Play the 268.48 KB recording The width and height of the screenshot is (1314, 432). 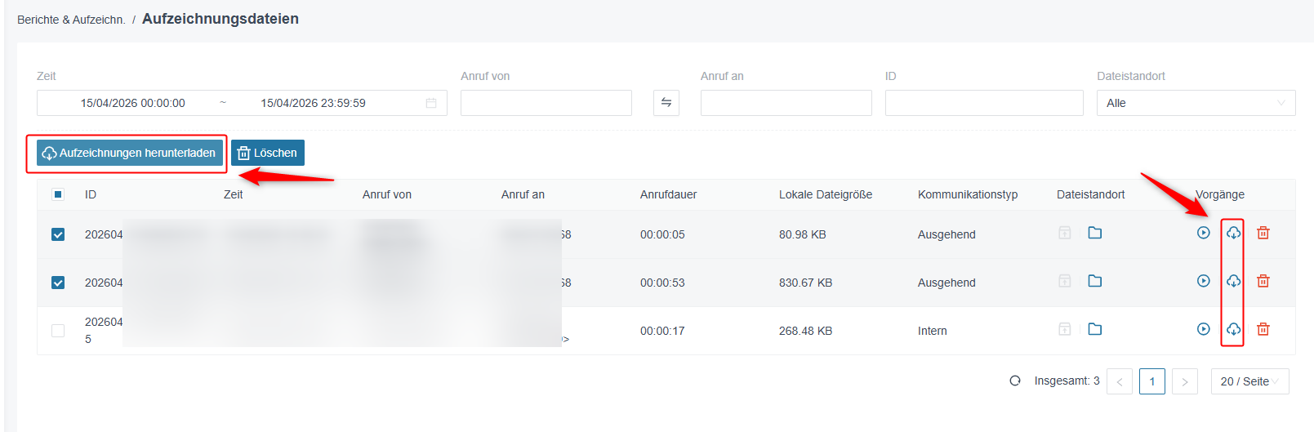click(x=1203, y=329)
